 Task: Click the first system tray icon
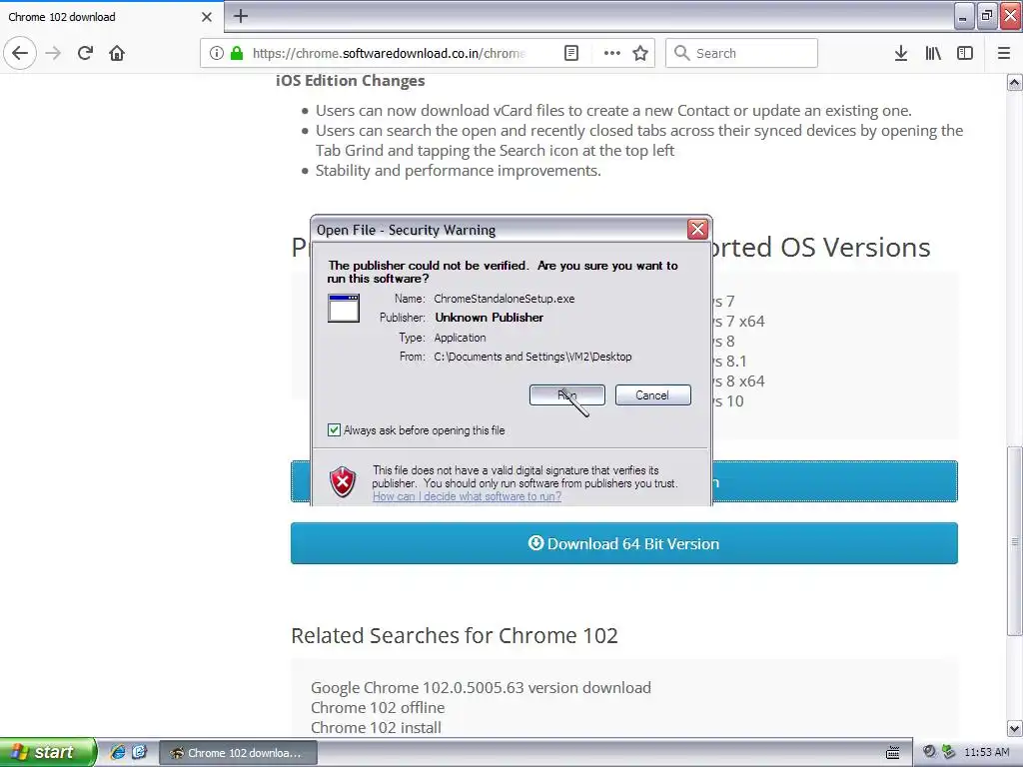pos(929,752)
